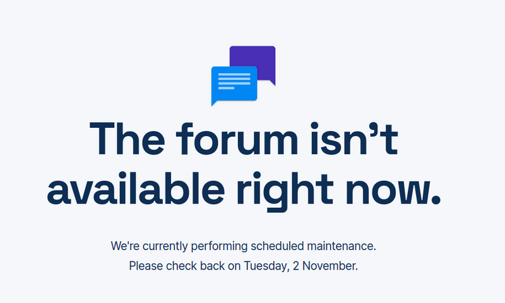Image resolution: width=505 pixels, height=303 pixels.
Task: Click the words "Please check back"
Action: (177, 266)
